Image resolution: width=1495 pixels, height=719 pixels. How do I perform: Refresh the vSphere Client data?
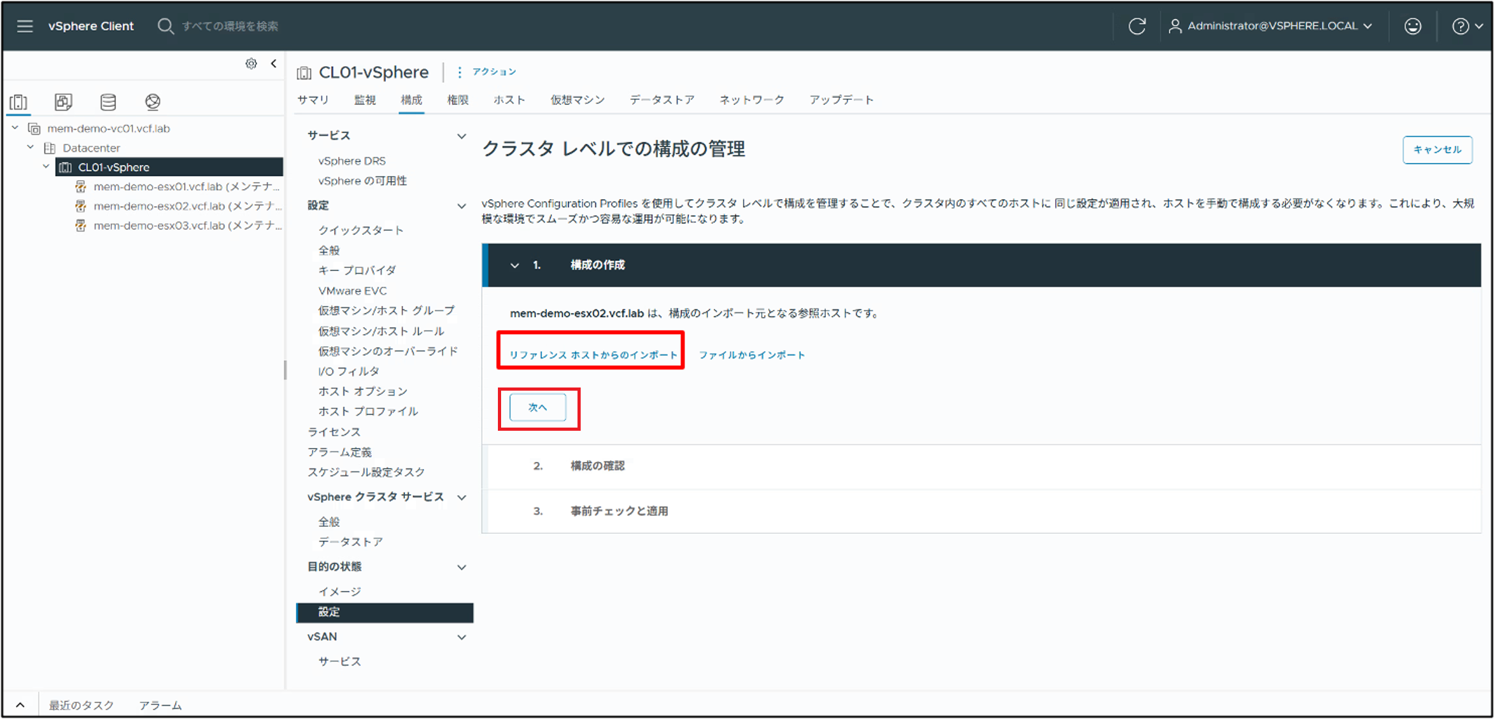pos(1137,25)
